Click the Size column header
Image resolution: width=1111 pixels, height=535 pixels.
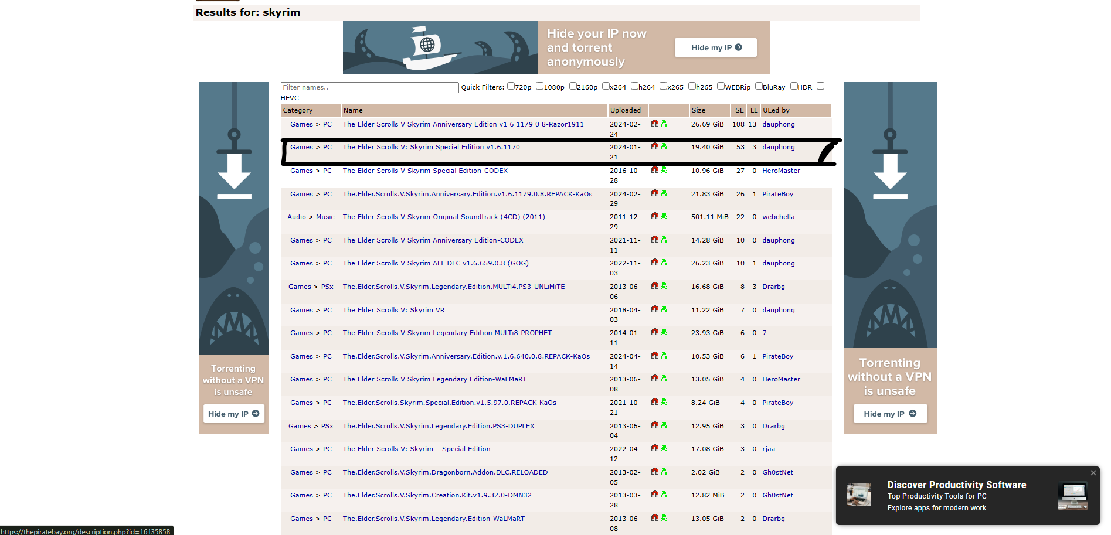click(x=709, y=110)
